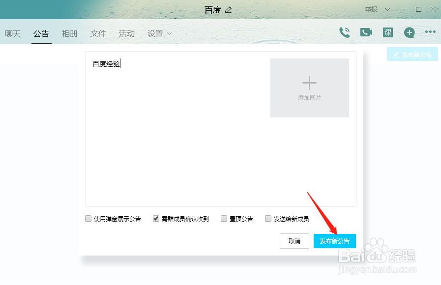Click the 发布新公告 button with pencil icon
Viewport: 441px width, 285px height.
pos(412,54)
